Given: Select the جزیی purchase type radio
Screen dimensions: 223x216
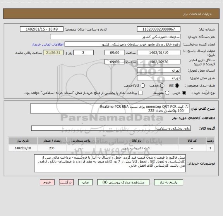Looking at the screenshot, I should (184, 93).
